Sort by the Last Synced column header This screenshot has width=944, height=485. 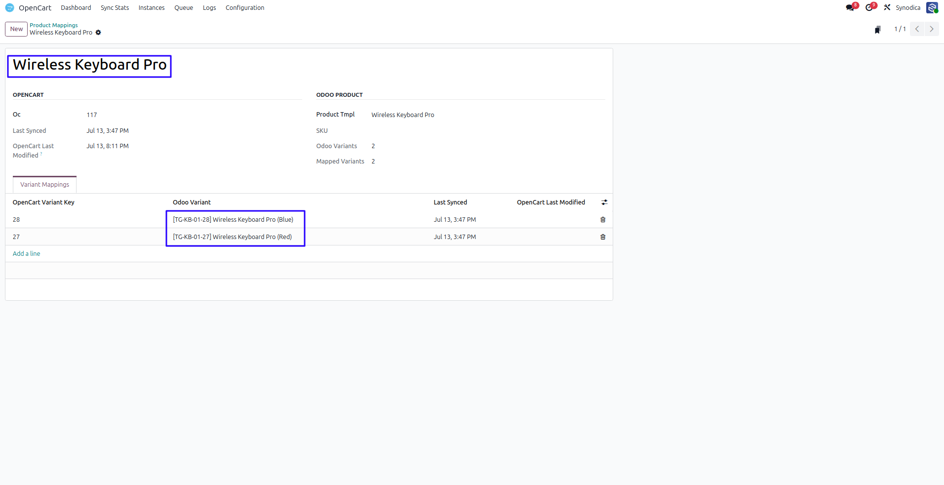pos(450,202)
